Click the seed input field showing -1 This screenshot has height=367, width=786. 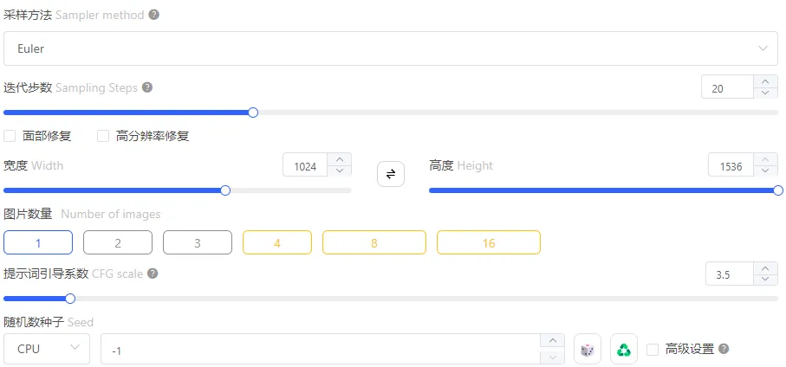click(321, 349)
